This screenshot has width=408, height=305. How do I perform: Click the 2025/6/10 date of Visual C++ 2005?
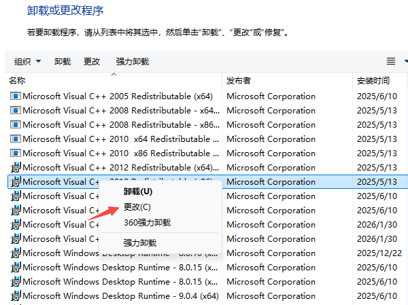(x=377, y=96)
